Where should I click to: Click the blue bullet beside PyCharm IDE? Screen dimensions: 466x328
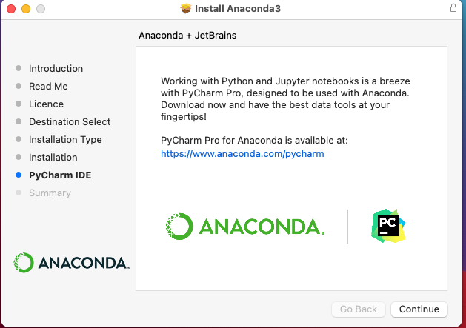tap(19, 175)
